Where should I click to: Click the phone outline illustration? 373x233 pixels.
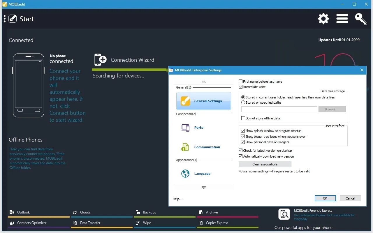click(29, 85)
